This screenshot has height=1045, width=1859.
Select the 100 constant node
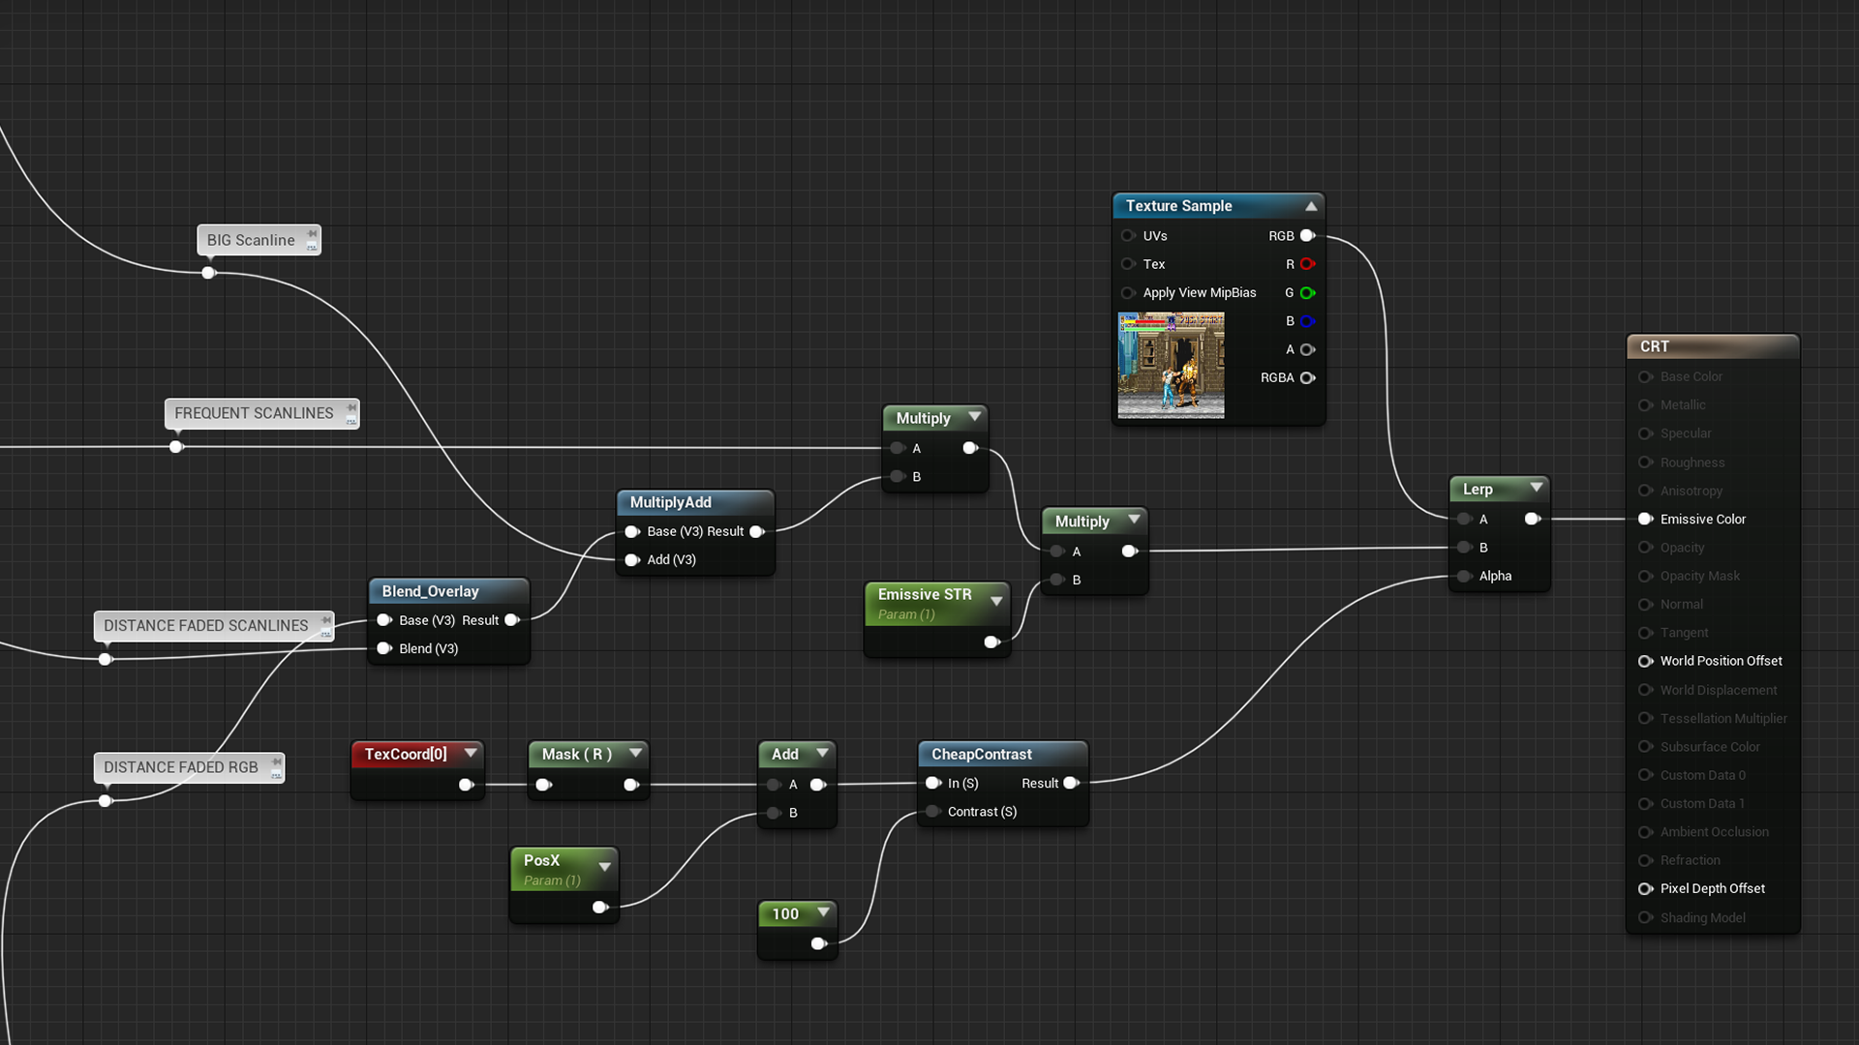coord(784,913)
